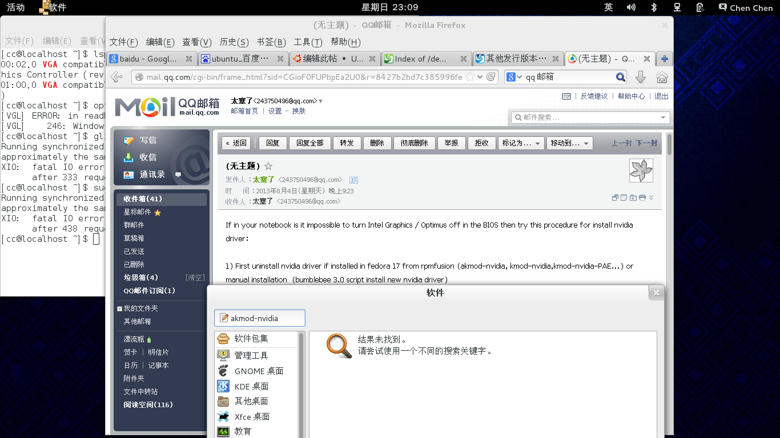This screenshot has height=438, width=780.
Task: Open the 工具(T) menu in Firefox
Action: (x=308, y=42)
